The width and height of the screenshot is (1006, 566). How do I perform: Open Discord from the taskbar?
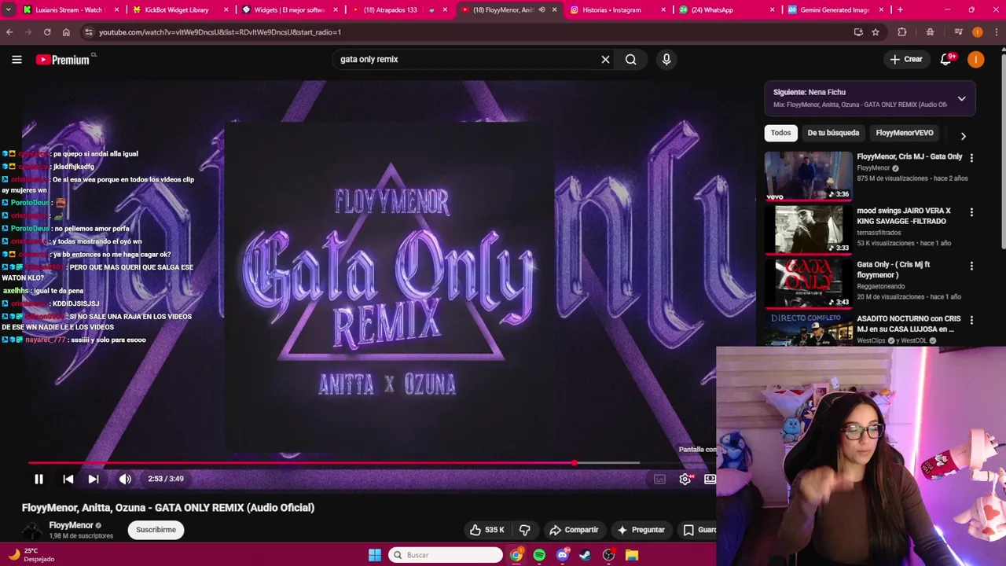coord(562,555)
